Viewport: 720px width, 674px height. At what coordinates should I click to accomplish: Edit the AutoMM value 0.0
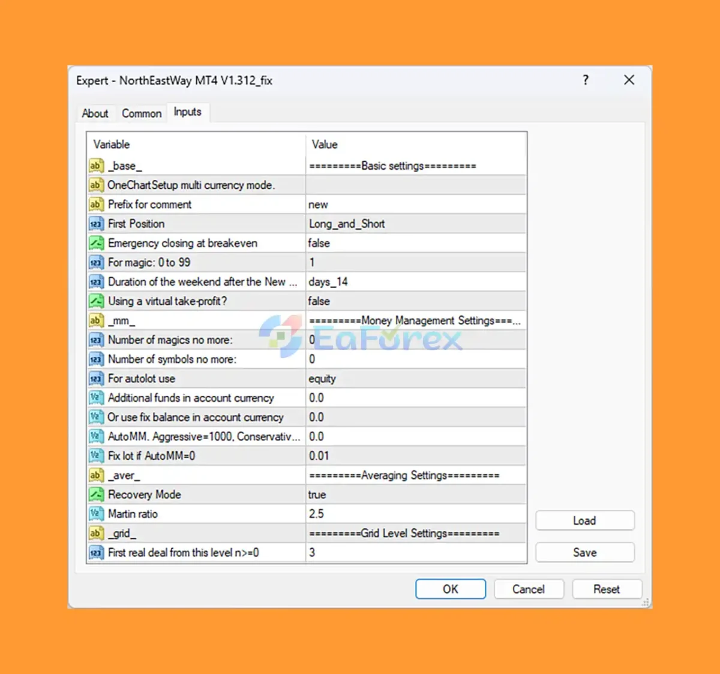[416, 437]
